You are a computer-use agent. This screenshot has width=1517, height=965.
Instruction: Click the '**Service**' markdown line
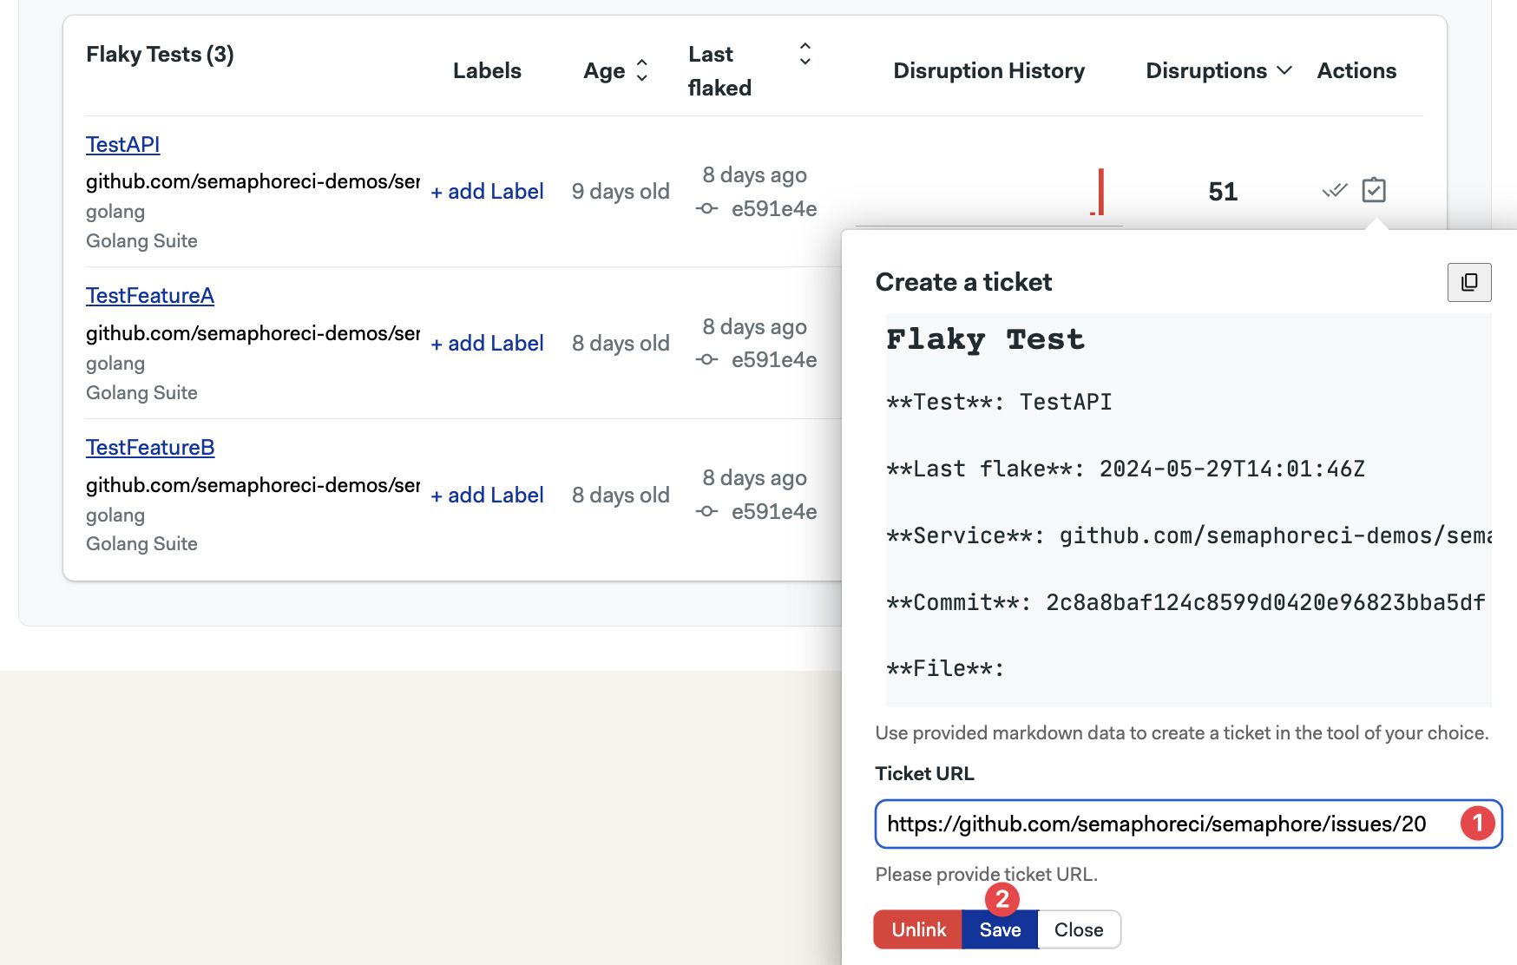click(1189, 535)
